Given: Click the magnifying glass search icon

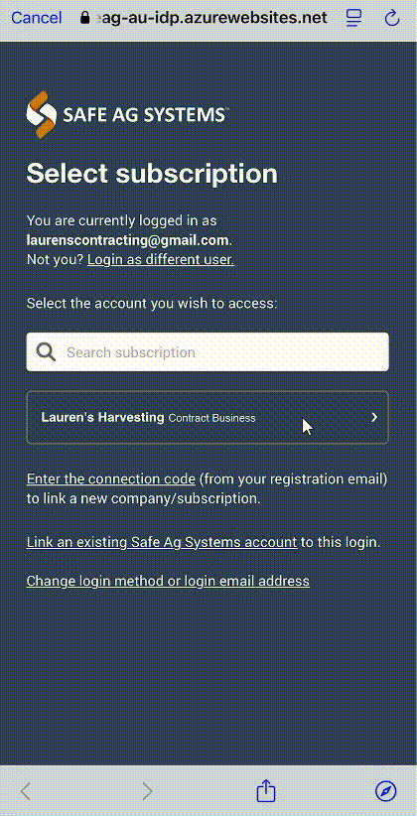Looking at the screenshot, I should point(47,352).
